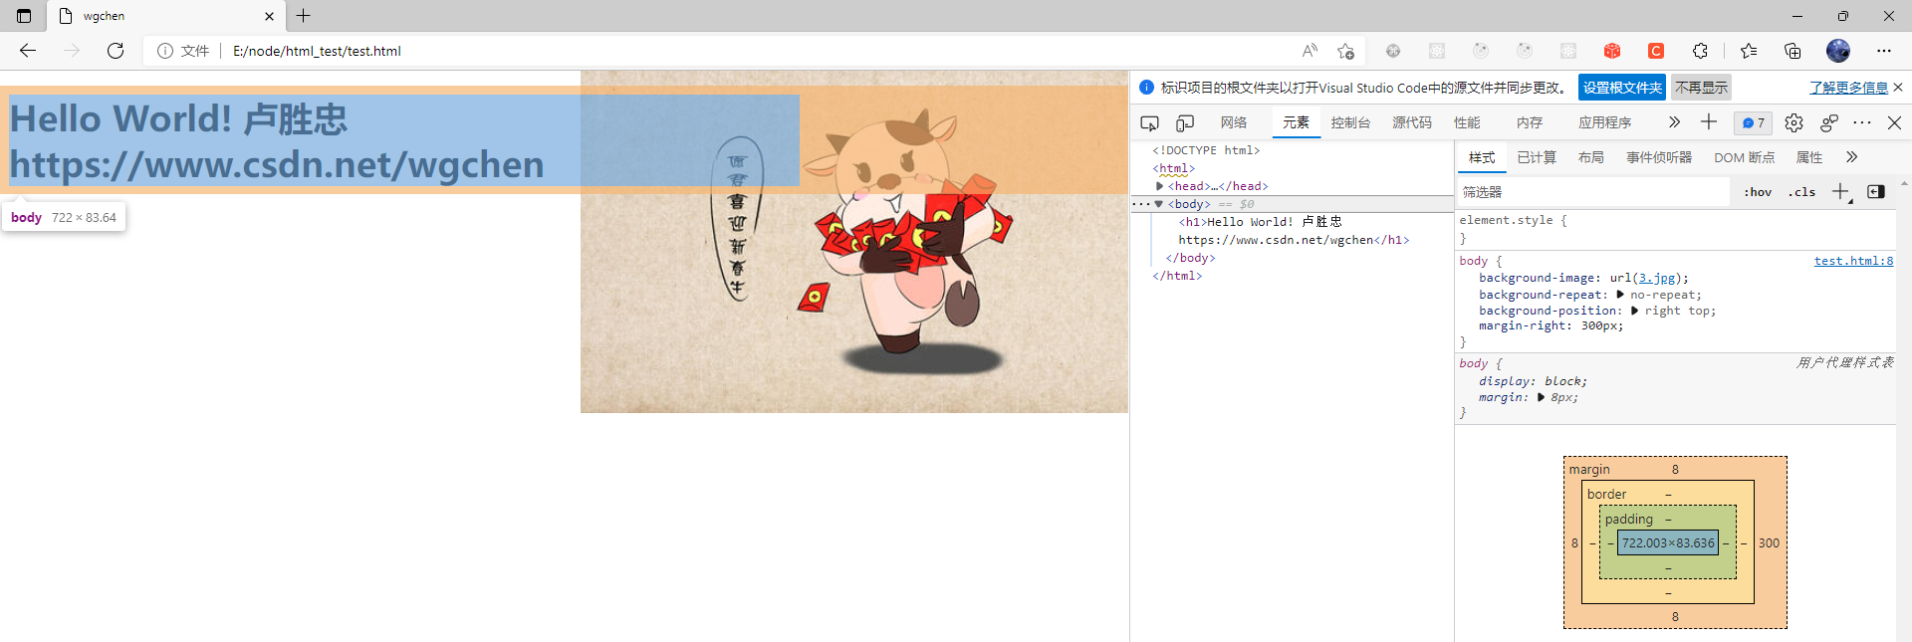Open the 布局 pane

(x=1591, y=157)
